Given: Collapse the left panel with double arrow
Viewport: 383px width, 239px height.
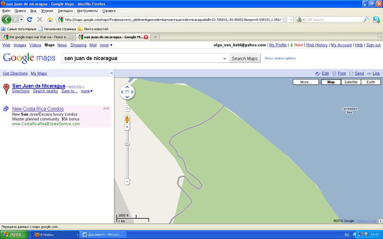Looking at the screenshot, I should point(112,73).
